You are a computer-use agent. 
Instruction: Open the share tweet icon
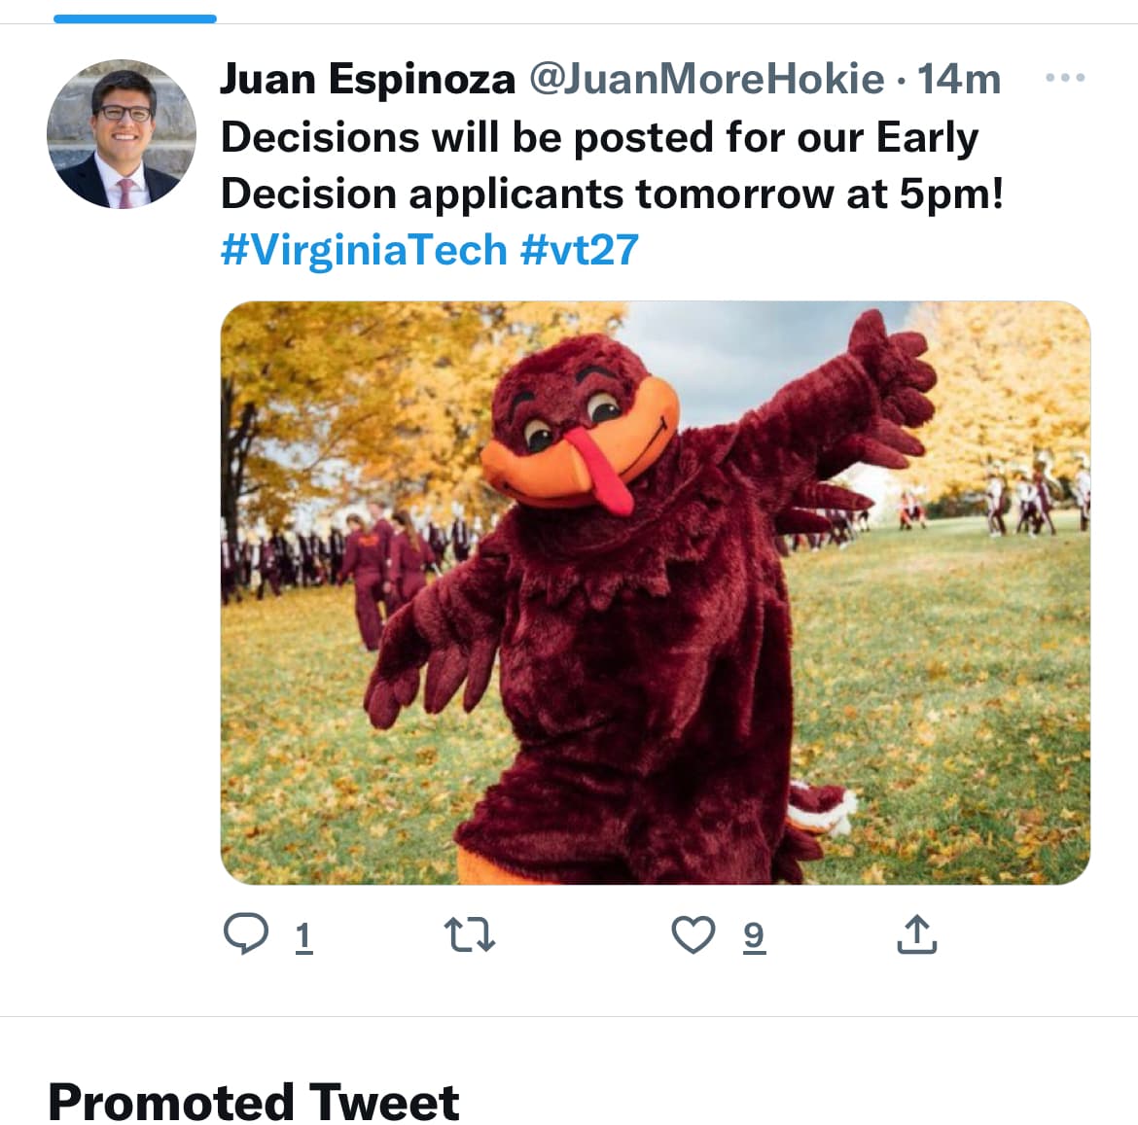coord(916,934)
